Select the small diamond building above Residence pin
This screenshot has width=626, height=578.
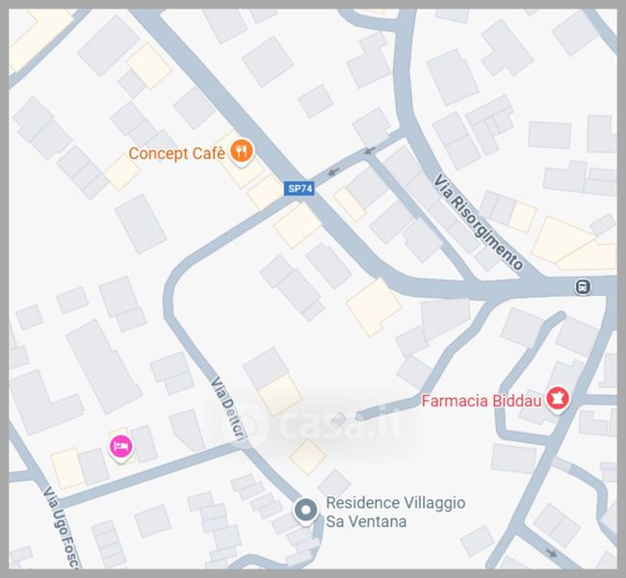[x=308, y=457]
